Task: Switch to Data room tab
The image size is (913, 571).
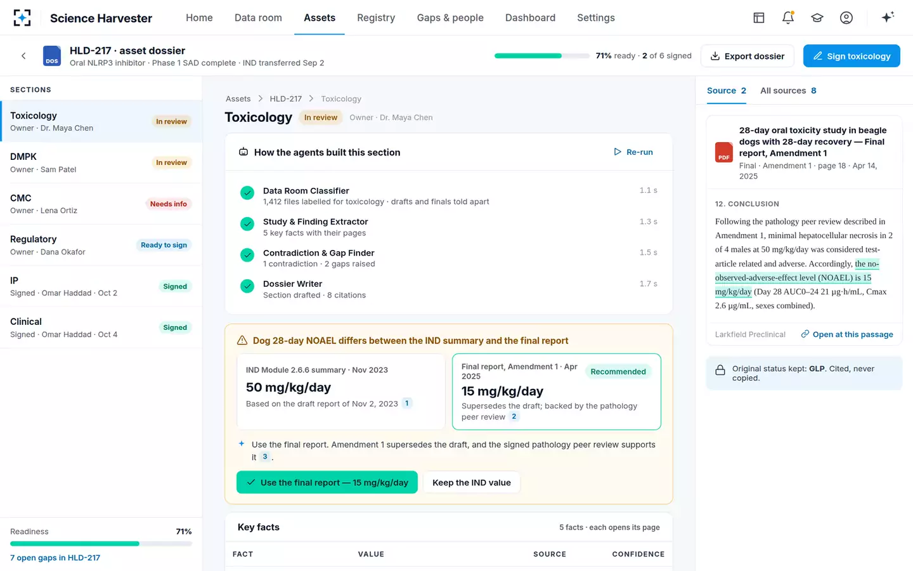Action: pos(258,18)
